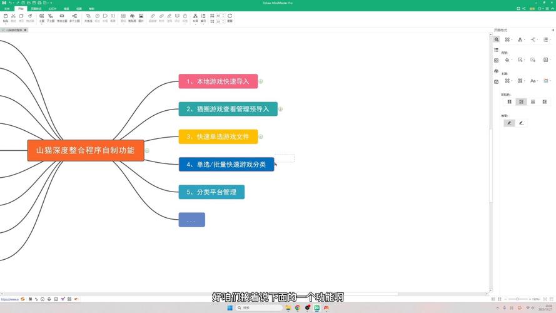The width and height of the screenshot is (556, 313).
Task: Insert a new Topic via ribbon icon
Action: pyautogui.click(x=42, y=16)
